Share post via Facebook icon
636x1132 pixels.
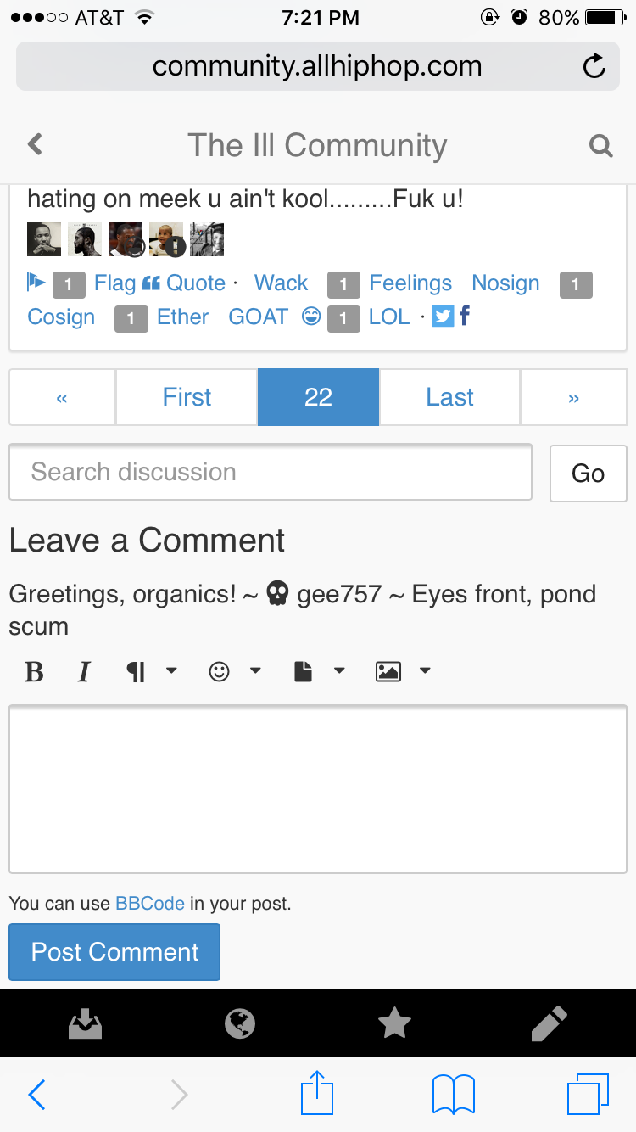[x=465, y=317]
